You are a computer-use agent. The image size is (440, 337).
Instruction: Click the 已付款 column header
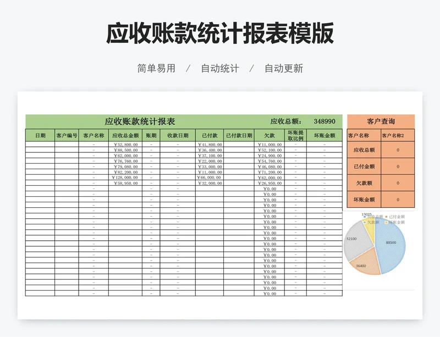tap(210, 135)
